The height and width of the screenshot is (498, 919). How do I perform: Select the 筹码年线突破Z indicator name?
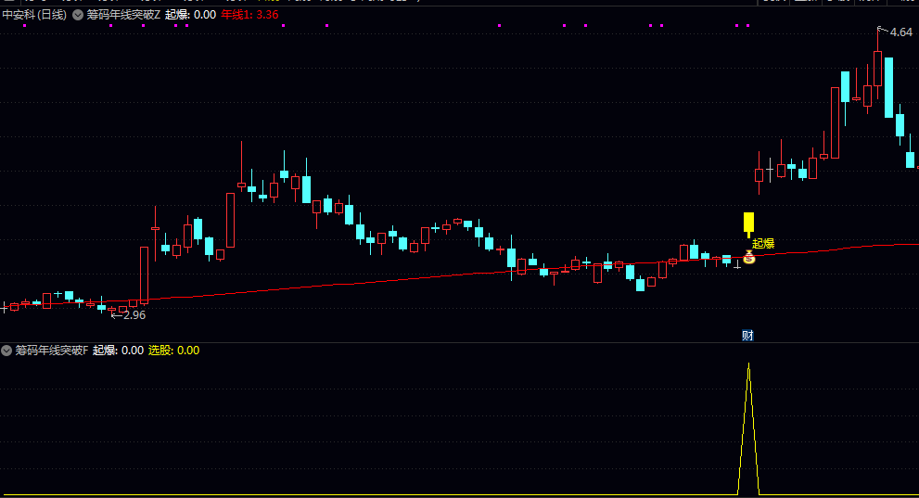123,15
